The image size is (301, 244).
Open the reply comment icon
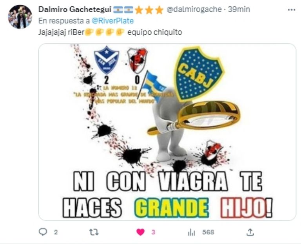coord(43,232)
